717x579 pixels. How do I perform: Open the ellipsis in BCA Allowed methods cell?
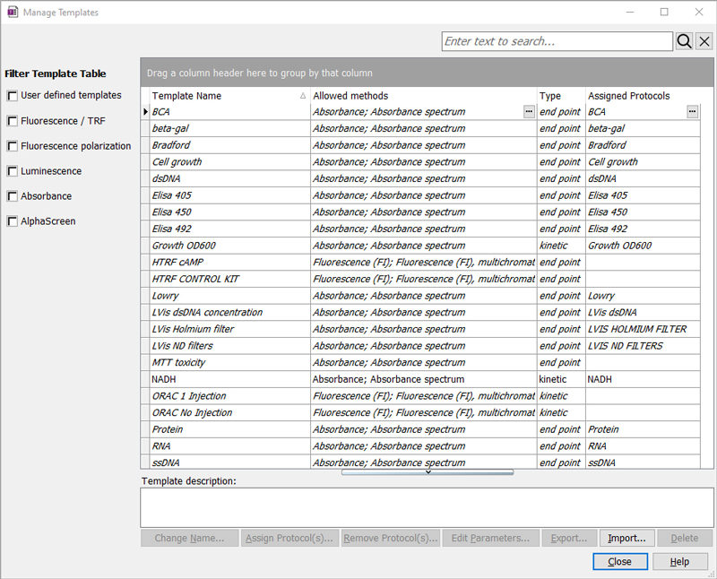529,112
